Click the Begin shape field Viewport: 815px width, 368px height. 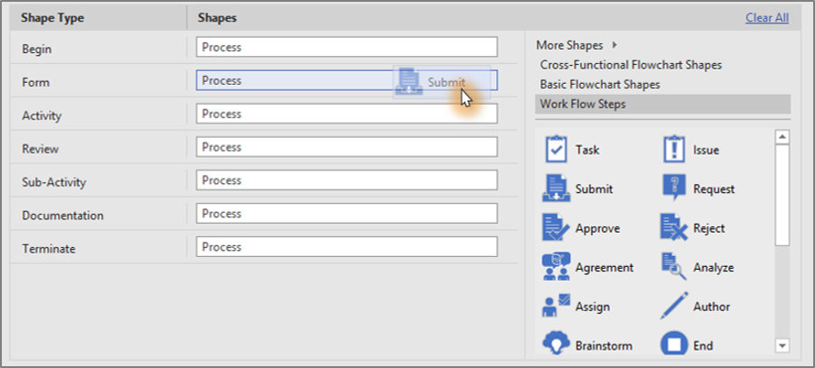click(x=346, y=47)
